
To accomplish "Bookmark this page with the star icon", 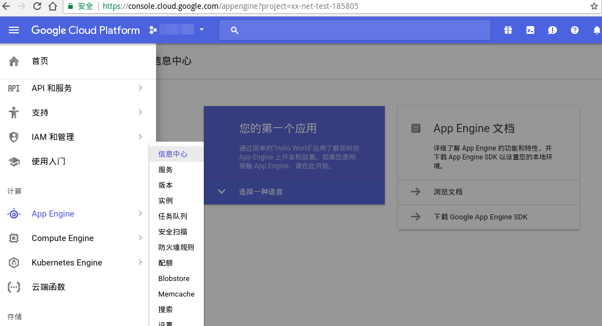I will coord(594,6).
